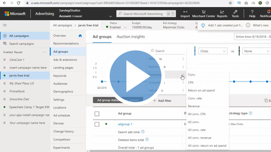Click the Search ads total help icon

(143, 132)
